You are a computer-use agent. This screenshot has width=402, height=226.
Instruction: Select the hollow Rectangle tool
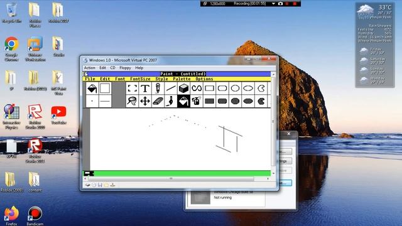[209, 89]
